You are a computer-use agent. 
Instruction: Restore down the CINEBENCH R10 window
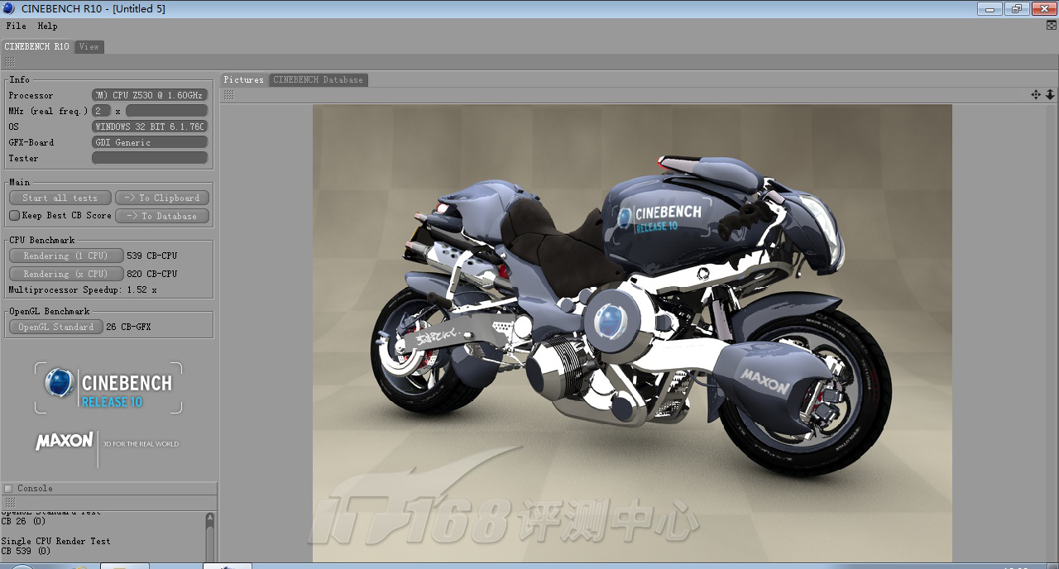pyautogui.click(x=1016, y=9)
